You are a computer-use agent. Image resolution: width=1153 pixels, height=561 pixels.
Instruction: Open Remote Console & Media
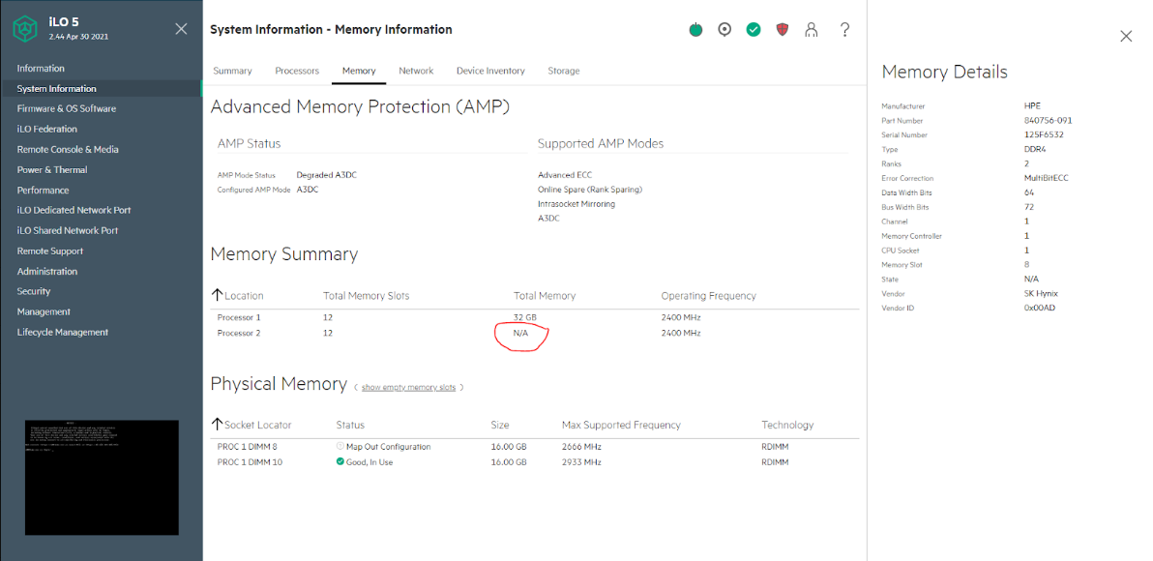click(68, 149)
